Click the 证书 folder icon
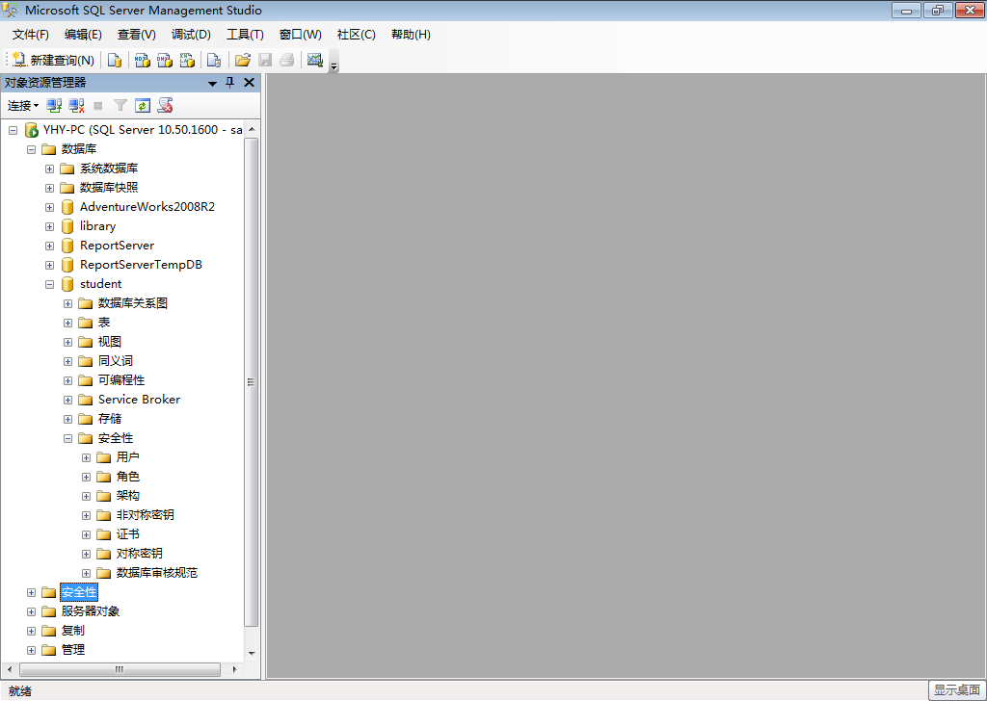Viewport: 987px width, 701px height. tap(104, 534)
